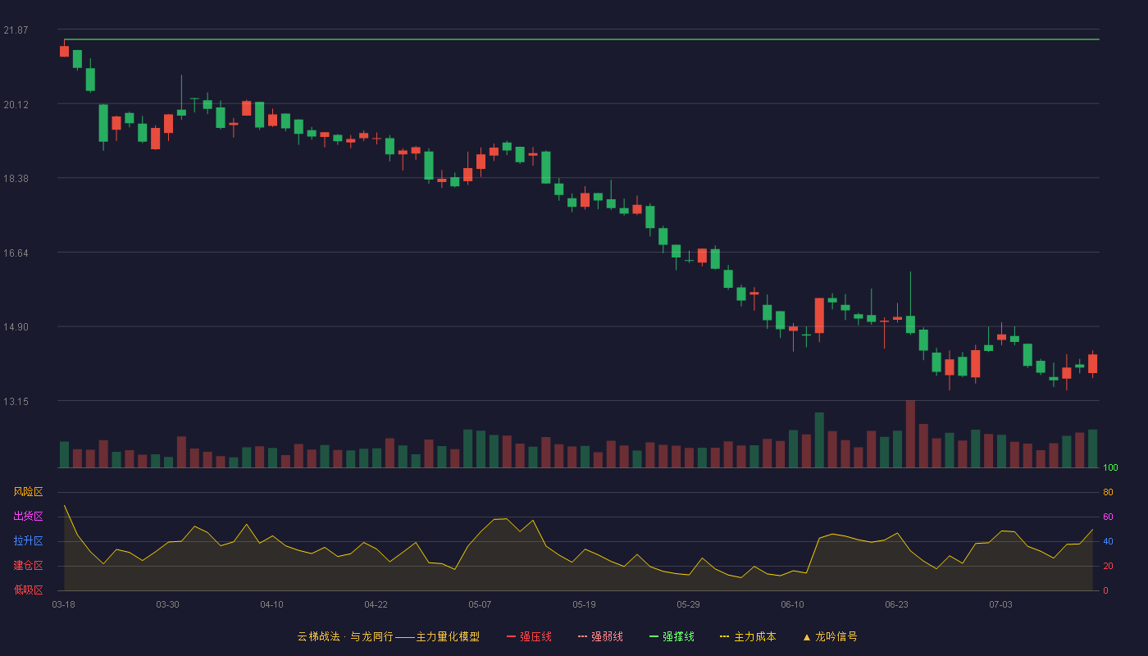Click the 06-10 date axis label

(792, 604)
